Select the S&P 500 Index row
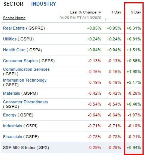 click(x=72, y=148)
